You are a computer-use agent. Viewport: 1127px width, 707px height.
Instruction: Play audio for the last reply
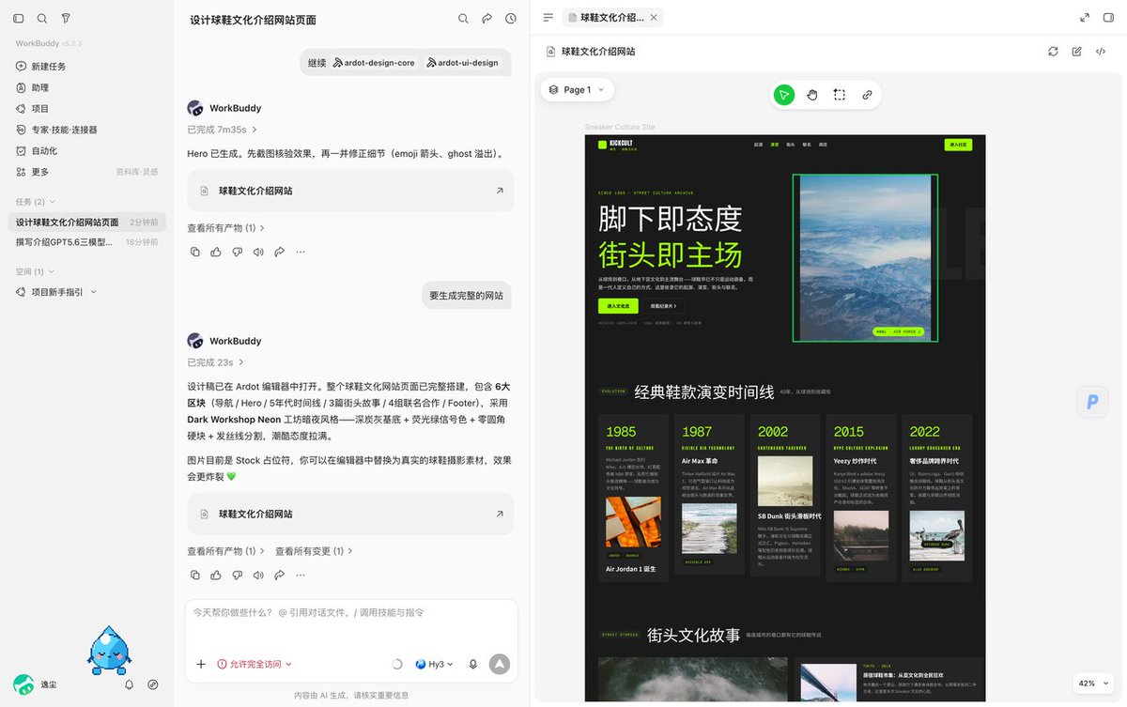tap(258, 575)
